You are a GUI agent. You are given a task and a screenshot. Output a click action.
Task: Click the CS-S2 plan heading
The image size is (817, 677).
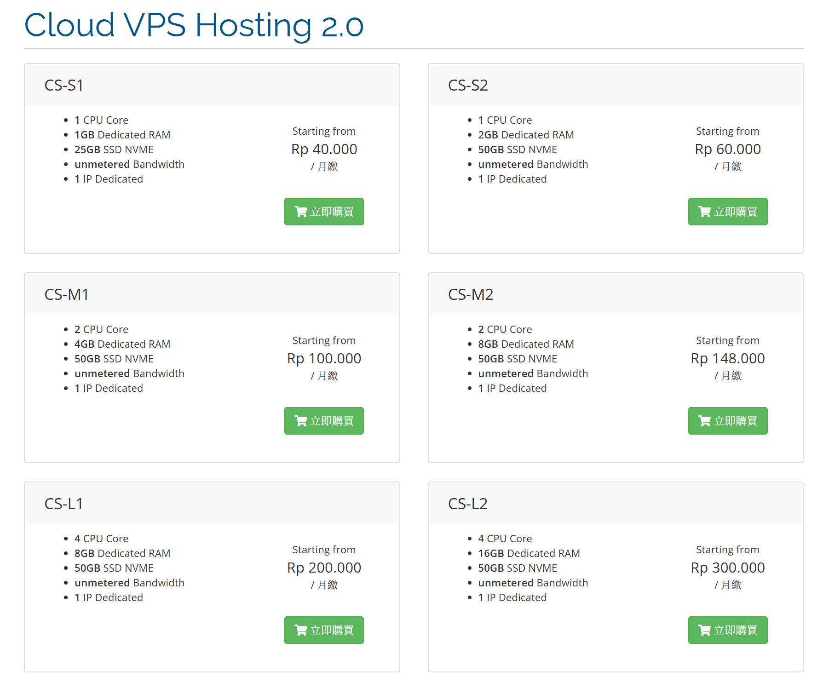(x=468, y=86)
